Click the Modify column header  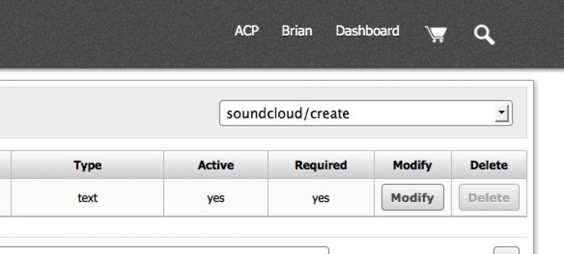(412, 165)
